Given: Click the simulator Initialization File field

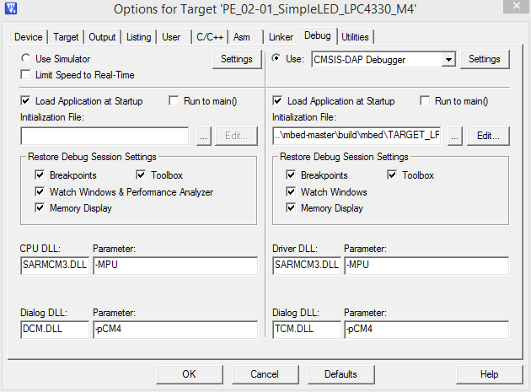Looking at the screenshot, I should 105,135.
